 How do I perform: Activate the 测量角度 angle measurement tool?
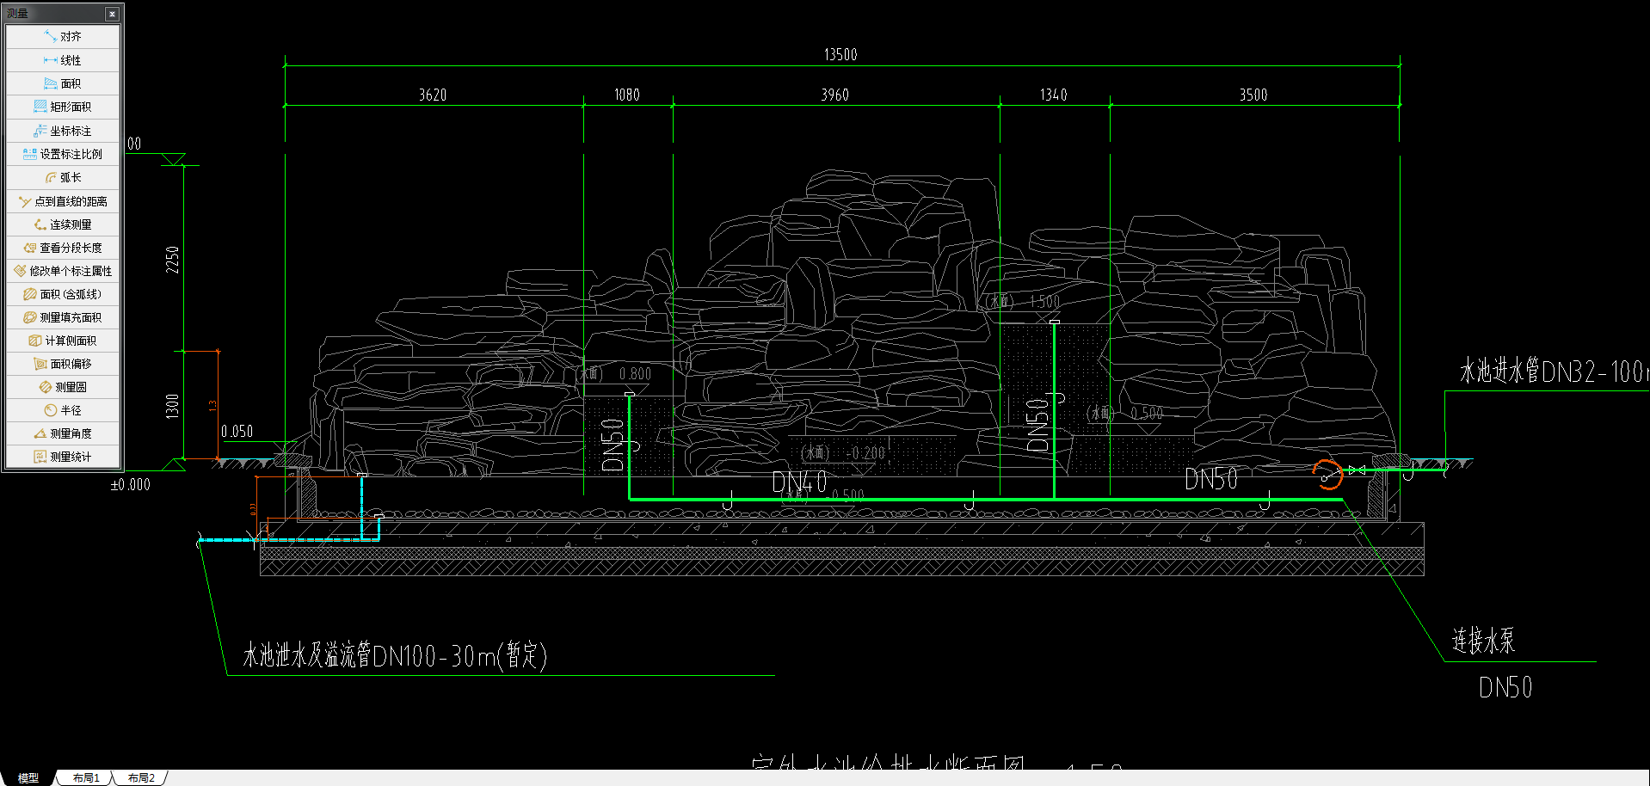tap(63, 433)
